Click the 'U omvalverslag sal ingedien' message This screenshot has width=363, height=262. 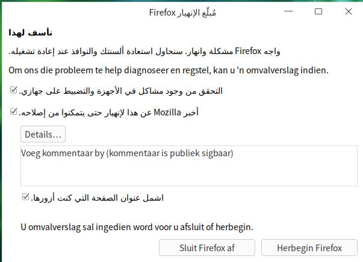pos(137,227)
